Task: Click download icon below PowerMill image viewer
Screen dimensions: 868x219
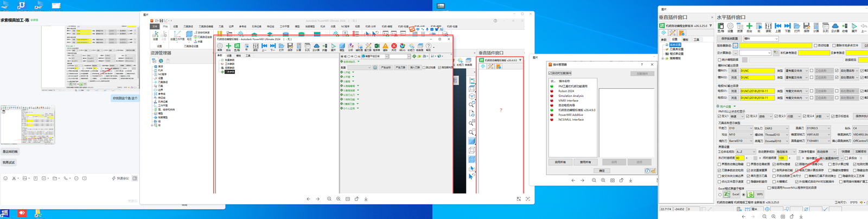Action: (366, 199)
